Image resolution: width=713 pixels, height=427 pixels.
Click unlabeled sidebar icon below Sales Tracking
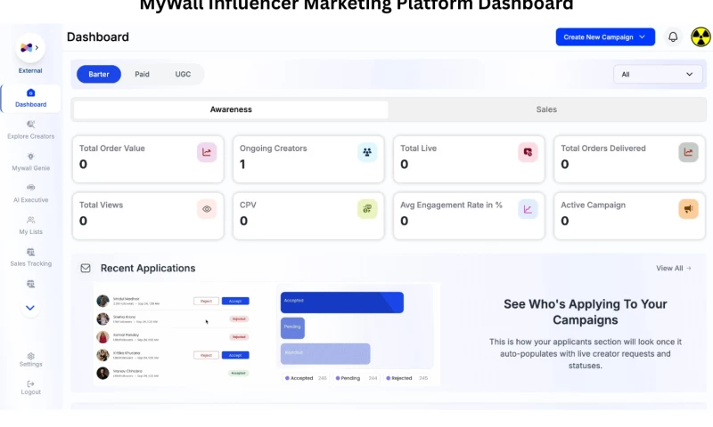[x=30, y=284]
